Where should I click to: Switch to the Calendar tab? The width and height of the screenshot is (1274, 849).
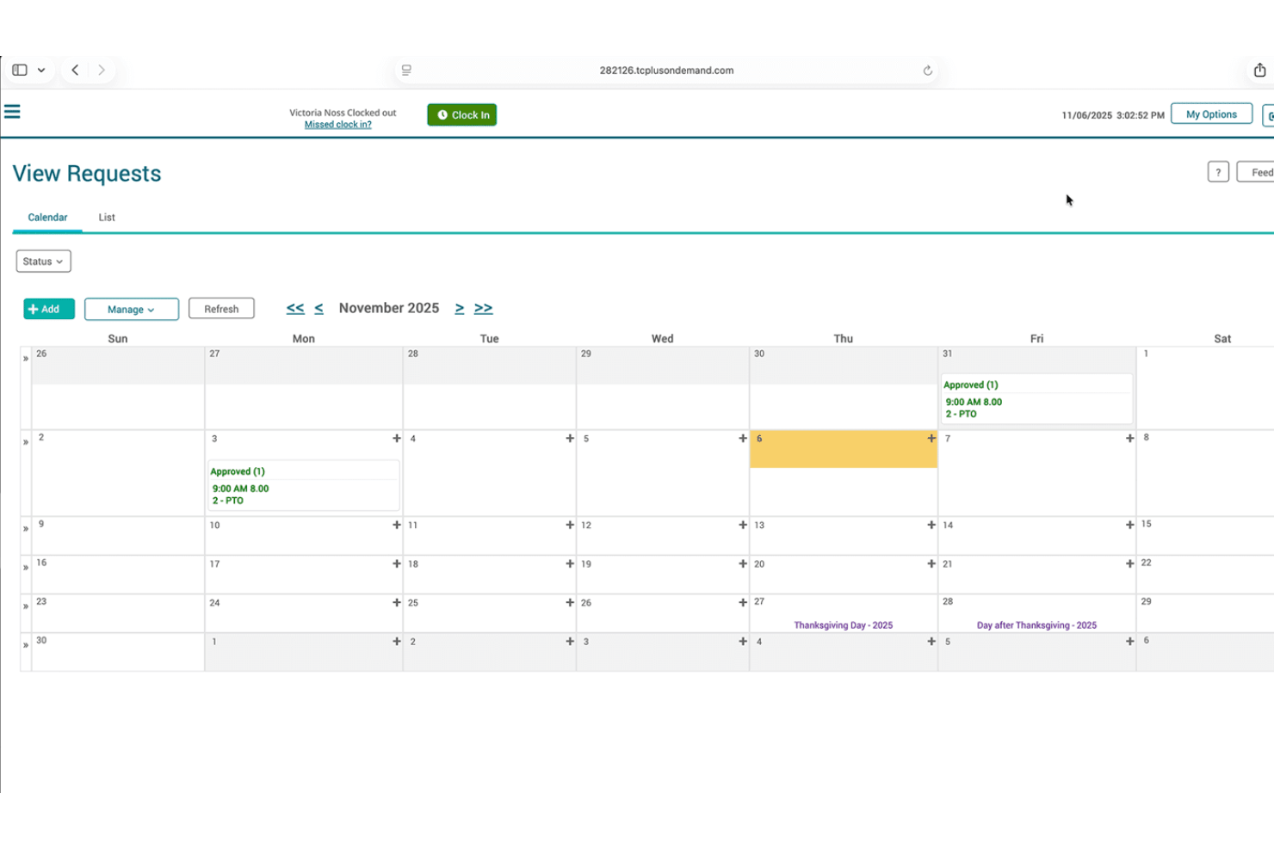coord(47,218)
